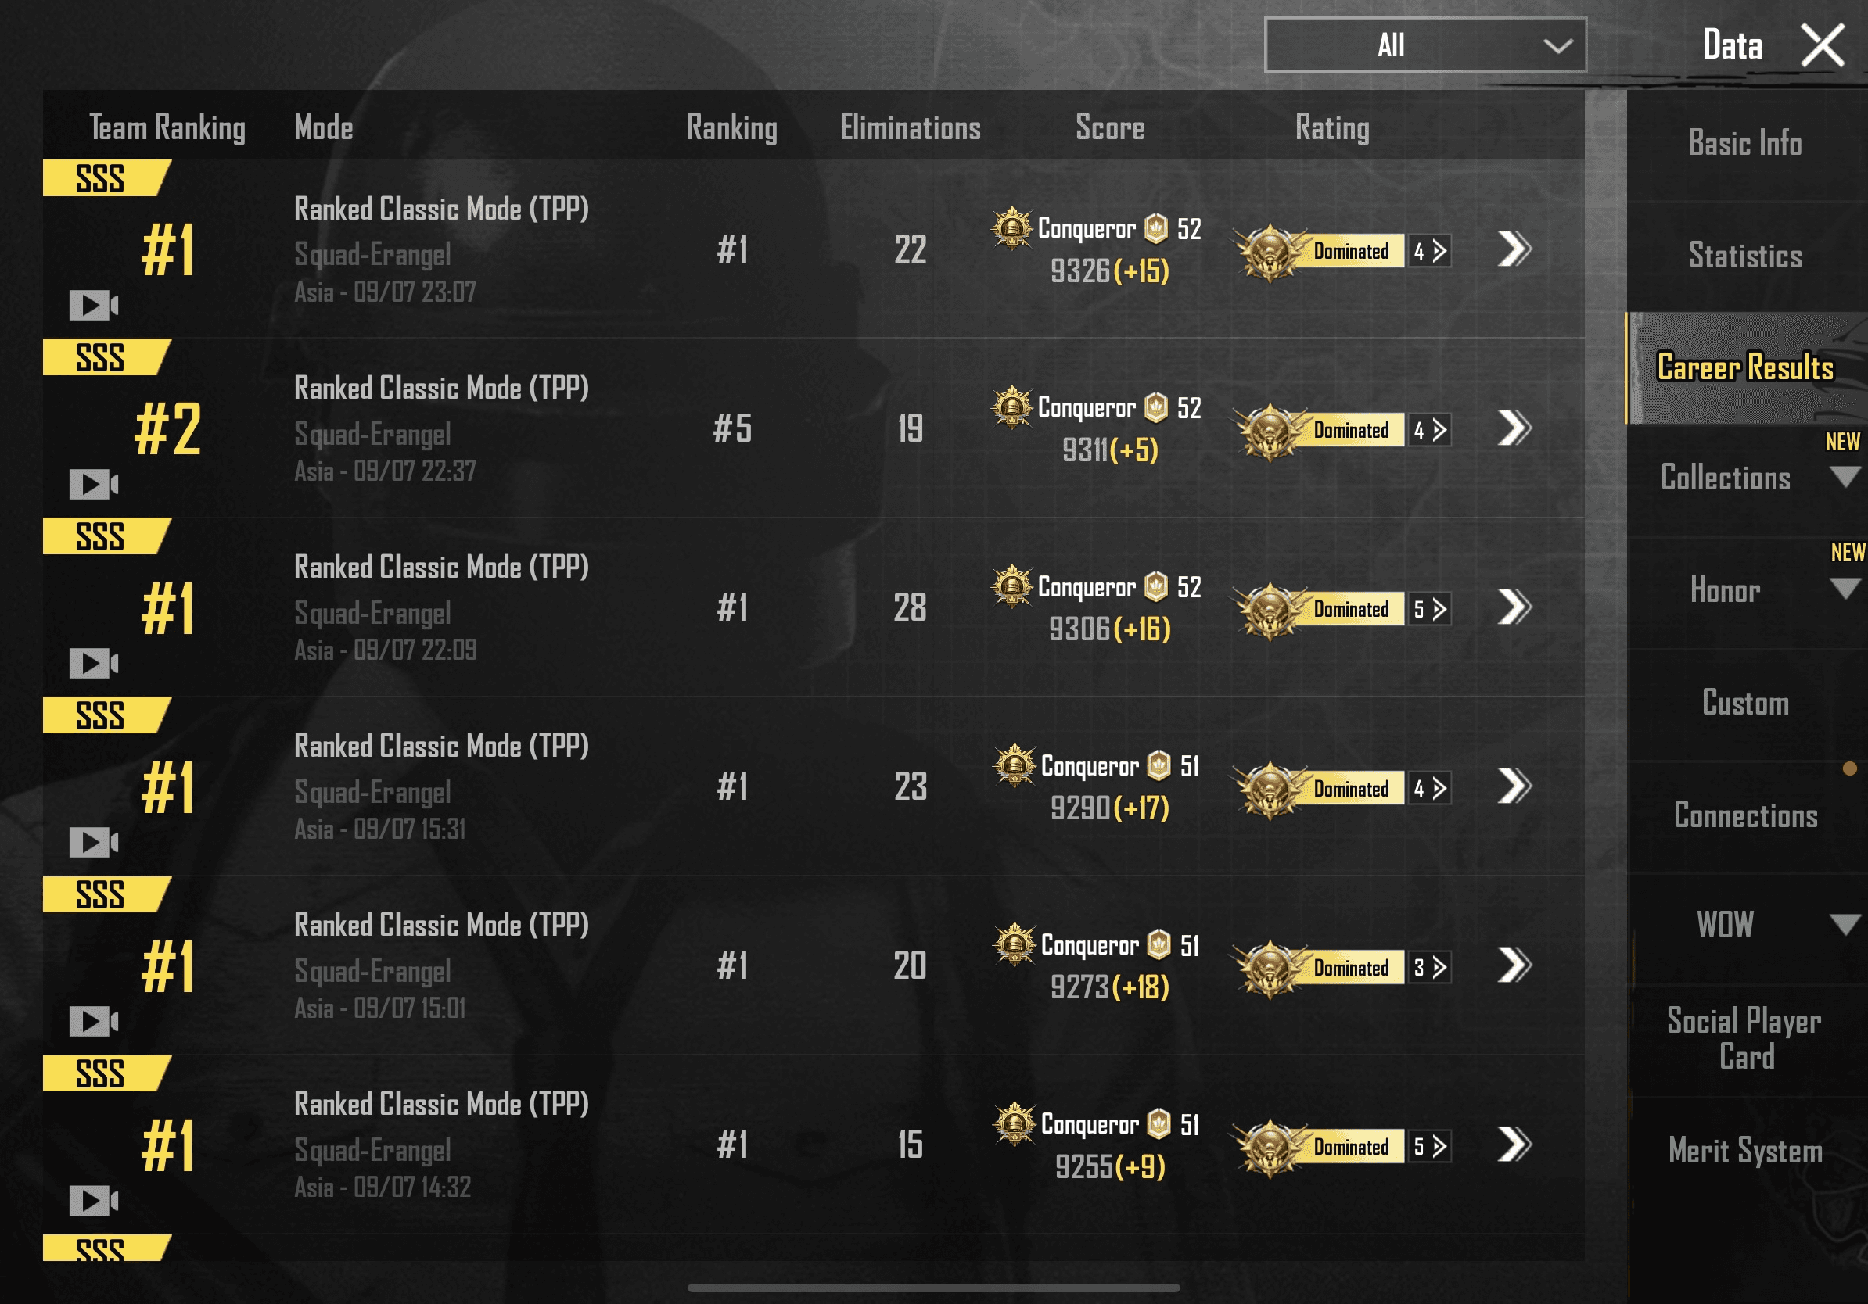Close the Data screen with X
Screen dimensions: 1868x1304
[x=1823, y=45]
